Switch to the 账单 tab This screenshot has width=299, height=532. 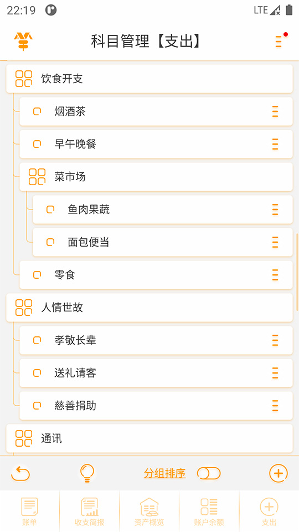pos(29,511)
